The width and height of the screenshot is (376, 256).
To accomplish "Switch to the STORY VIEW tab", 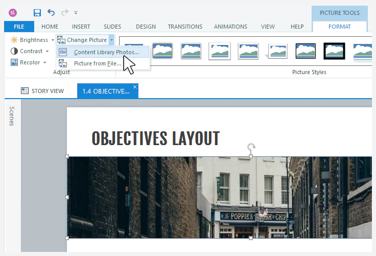I will [x=42, y=91].
